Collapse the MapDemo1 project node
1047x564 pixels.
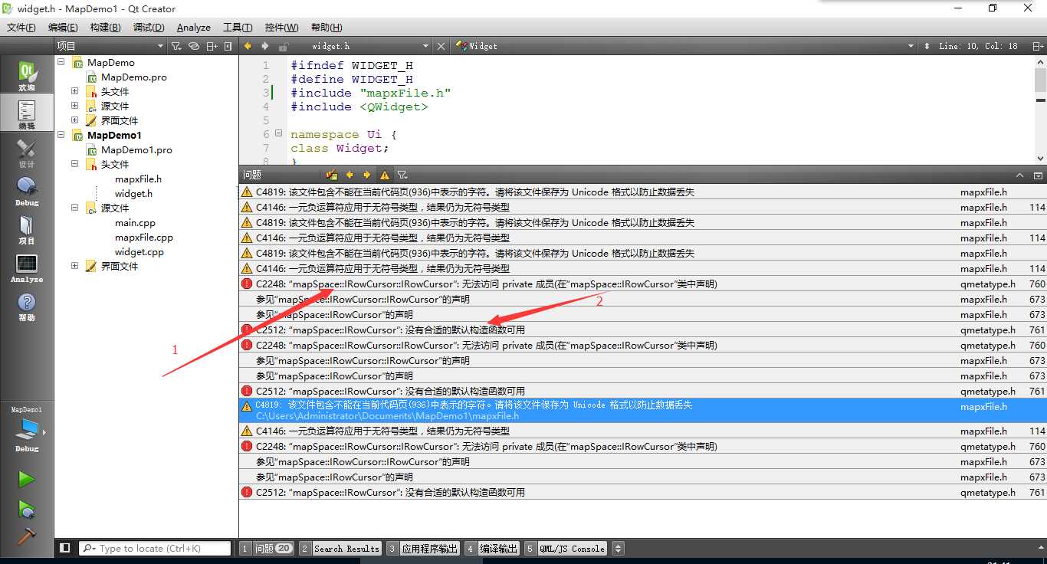pyautogui.click(x=61, y=135)
